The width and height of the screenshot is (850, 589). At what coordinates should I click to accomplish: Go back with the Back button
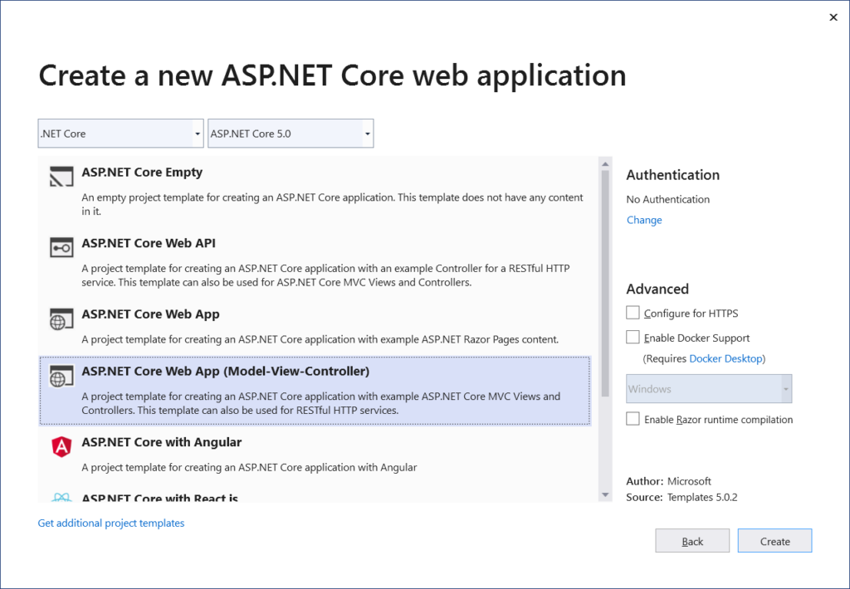click(692, 541)
